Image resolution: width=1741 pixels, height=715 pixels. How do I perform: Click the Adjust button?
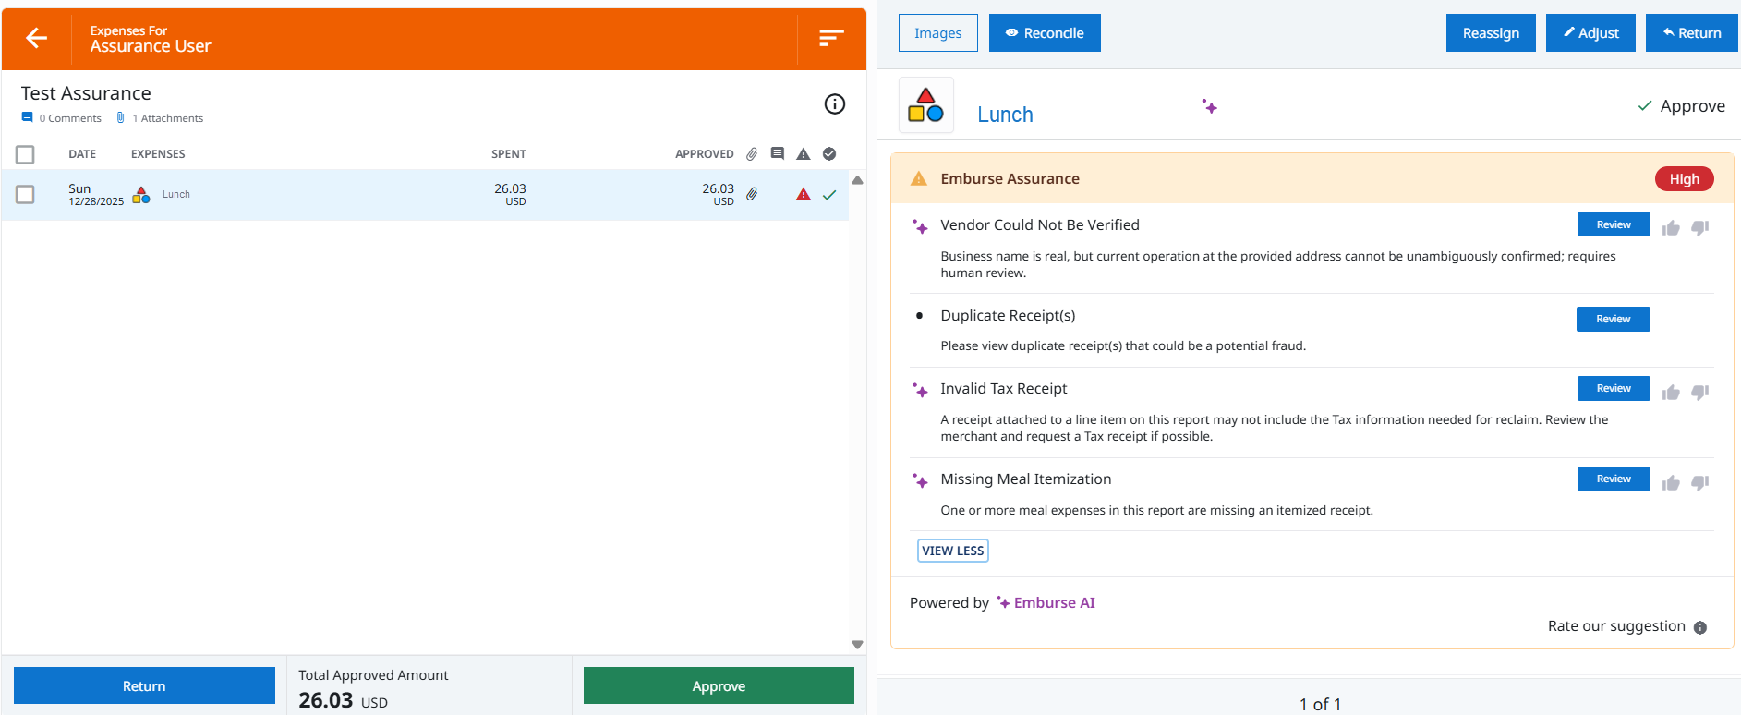pyautogui.click(x=1590, y=33)
